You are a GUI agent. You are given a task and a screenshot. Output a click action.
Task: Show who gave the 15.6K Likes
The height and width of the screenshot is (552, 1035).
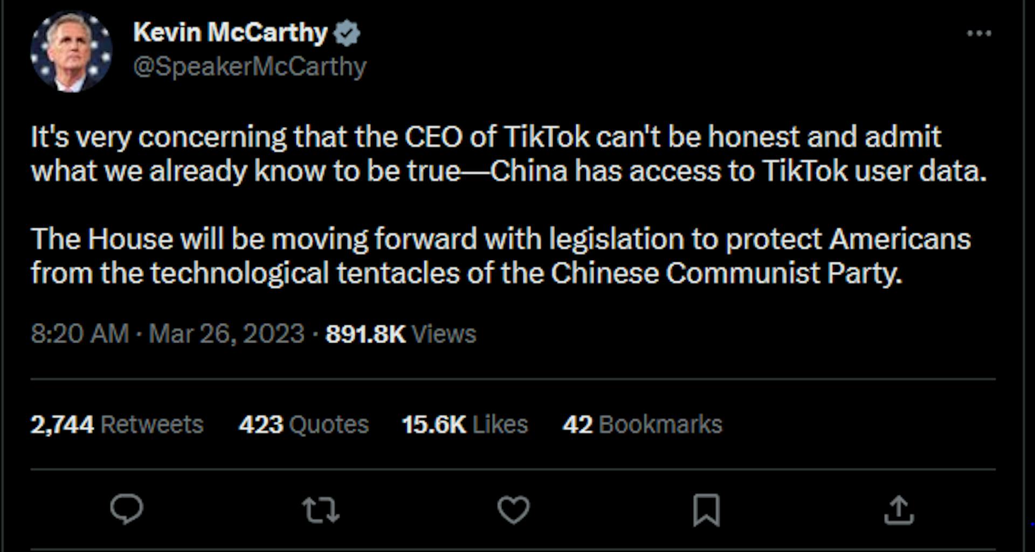click(x=464, y=424)
